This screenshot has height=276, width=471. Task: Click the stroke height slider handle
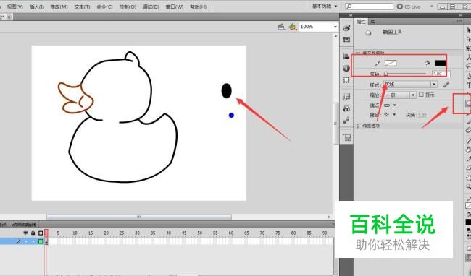pos(386,74)
